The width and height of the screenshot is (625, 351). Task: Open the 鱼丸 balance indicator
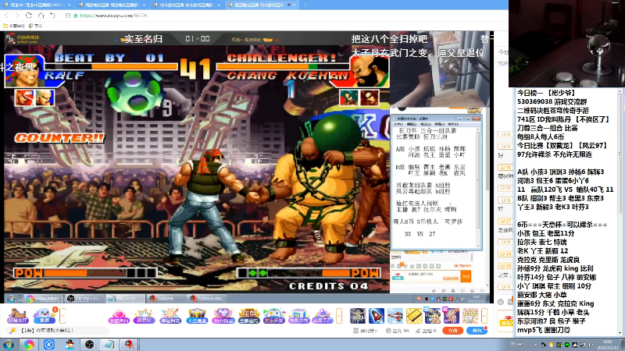(398, 331)
